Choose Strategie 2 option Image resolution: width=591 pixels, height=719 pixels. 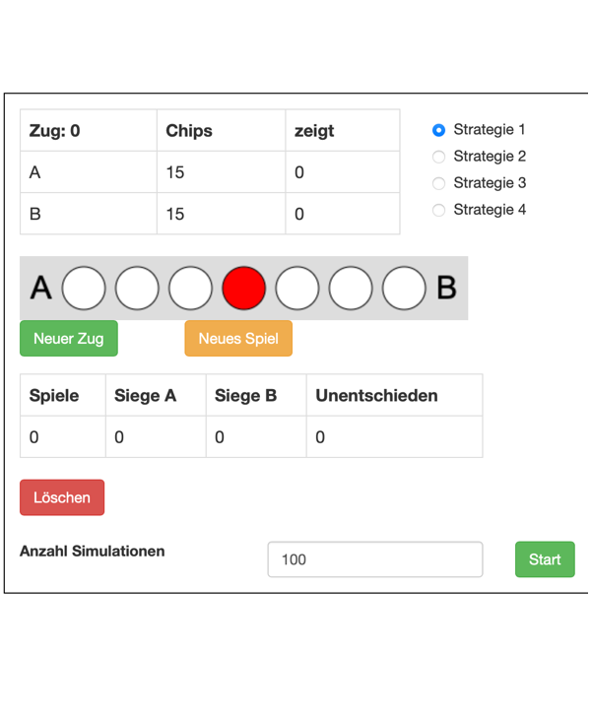click(439, 157)
